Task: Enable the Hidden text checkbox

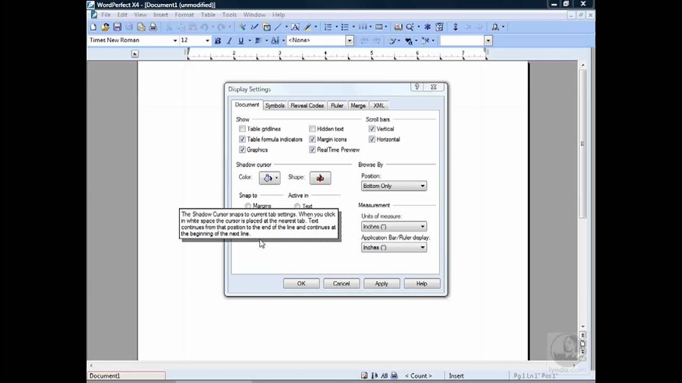Action: tap(312, 129)
